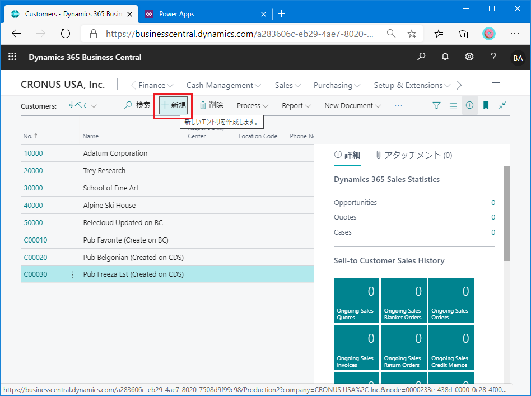Viewport: 531px width, 396px height.
Task: Close the Power Apps tab
Action: click(x=263, y=14)
